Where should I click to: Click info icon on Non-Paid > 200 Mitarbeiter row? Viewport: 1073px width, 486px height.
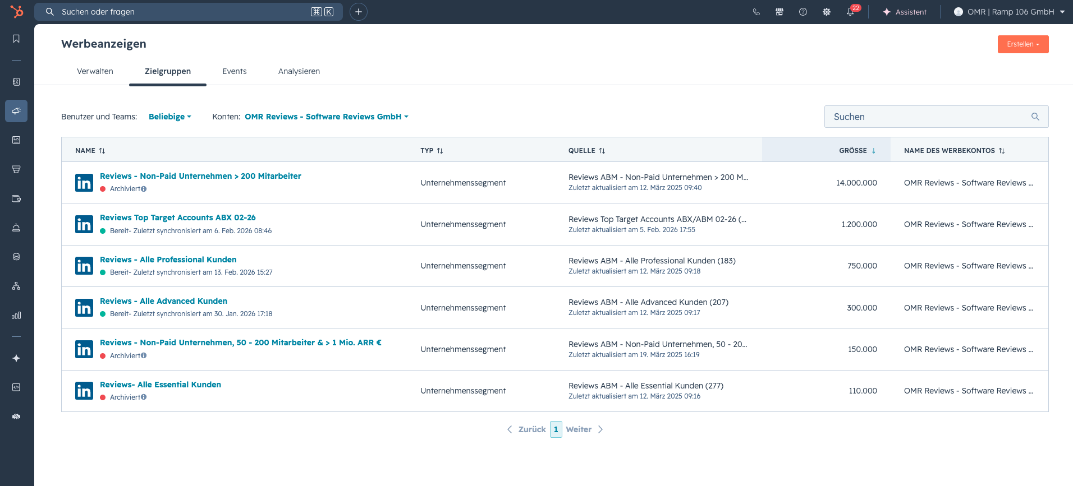(144, 189)
